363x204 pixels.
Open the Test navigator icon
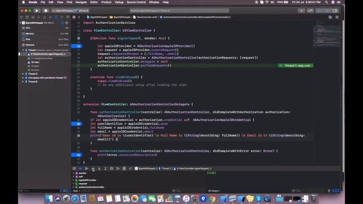click(50, 17)
